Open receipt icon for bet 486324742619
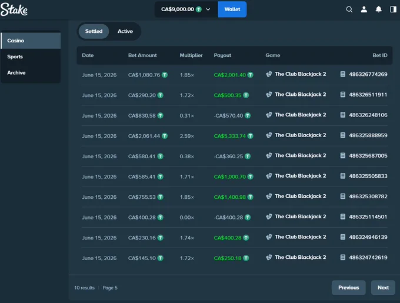Viewport: 400px width, 303px height. point(343,257)
